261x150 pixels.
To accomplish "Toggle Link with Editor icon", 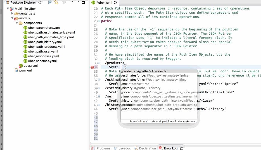I will point(56,2).
